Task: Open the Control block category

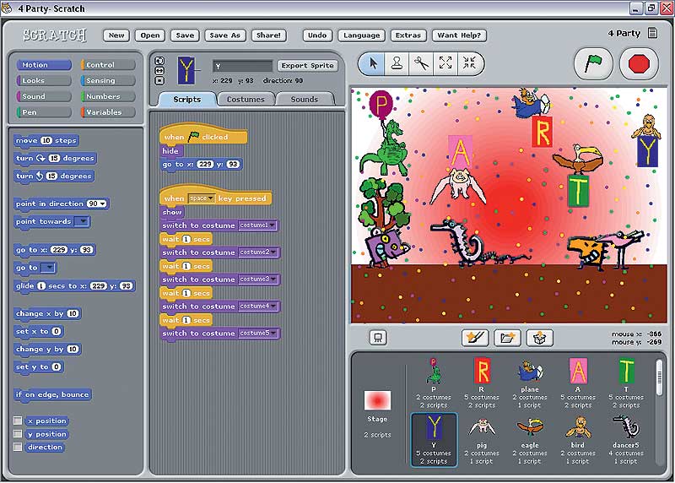Action: pyautogui.click(x=108, y=65)
